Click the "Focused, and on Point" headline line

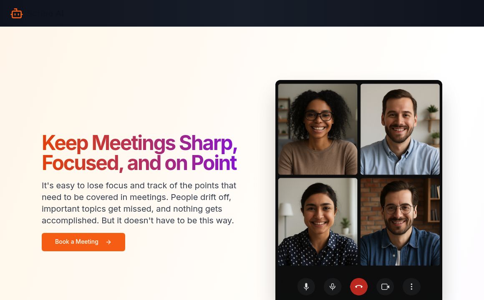[139, 163]
